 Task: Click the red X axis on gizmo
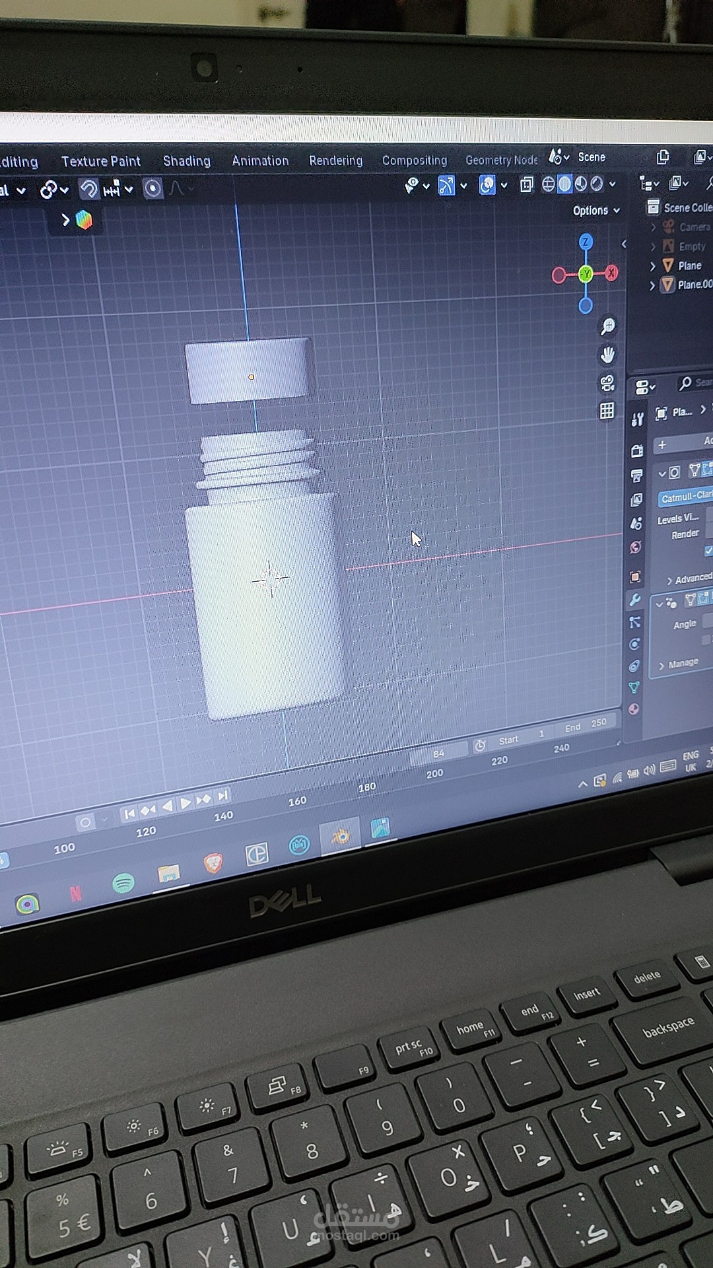612,272
